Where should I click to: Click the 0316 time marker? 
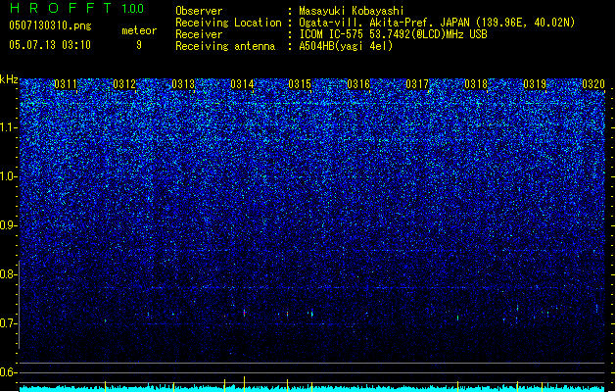coord(358,84)
